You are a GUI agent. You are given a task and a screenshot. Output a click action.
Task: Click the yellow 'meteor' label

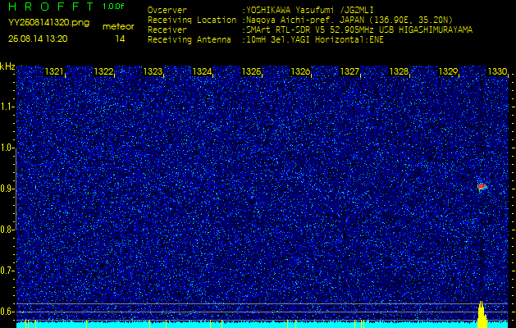pyautogui.click(x=118, y=27)
